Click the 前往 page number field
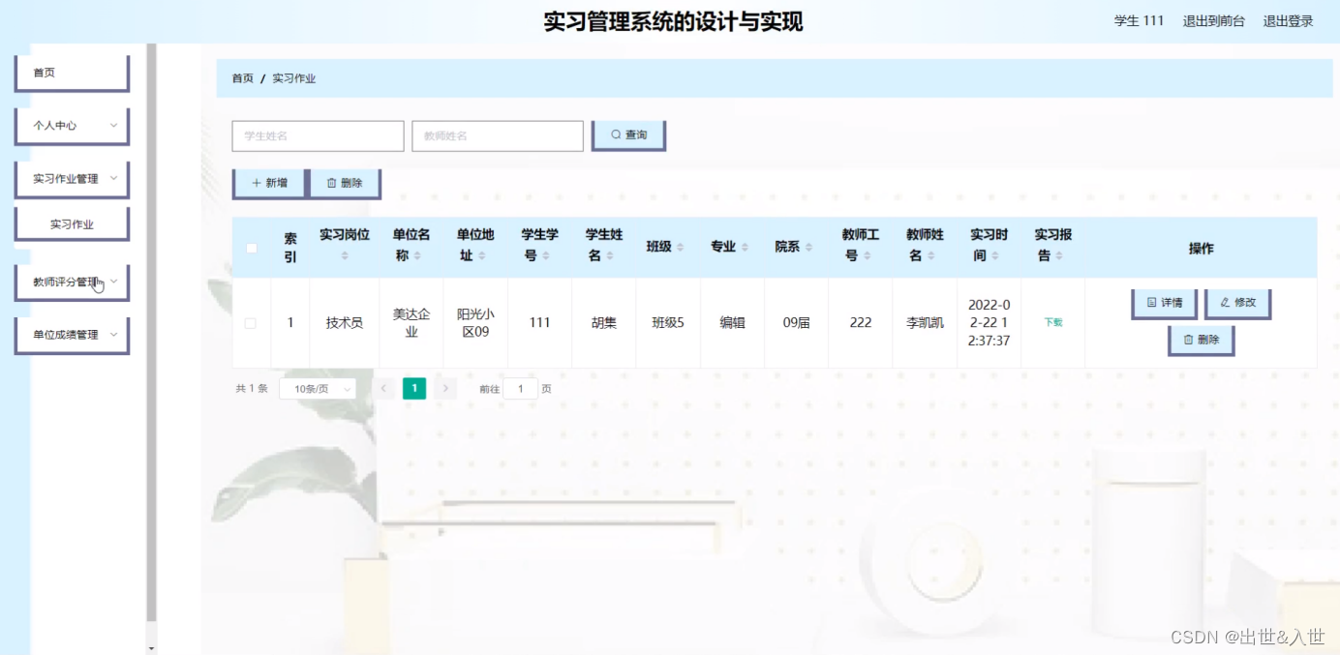The image size is (1340, 655). [521, 389]
